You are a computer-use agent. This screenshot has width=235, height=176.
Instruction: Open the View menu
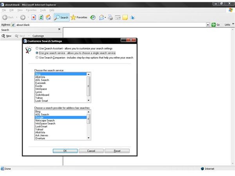(20, 10)
